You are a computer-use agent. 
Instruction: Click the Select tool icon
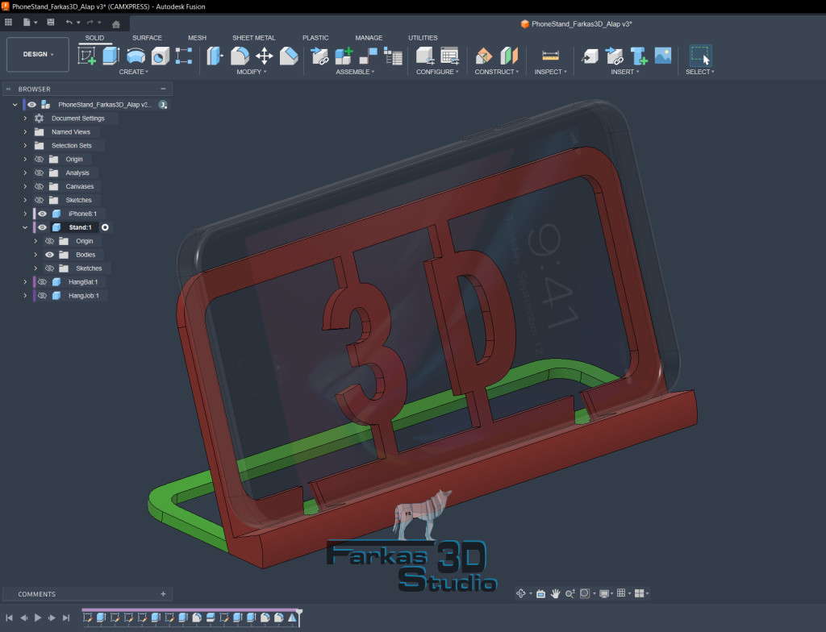point(700,56)
